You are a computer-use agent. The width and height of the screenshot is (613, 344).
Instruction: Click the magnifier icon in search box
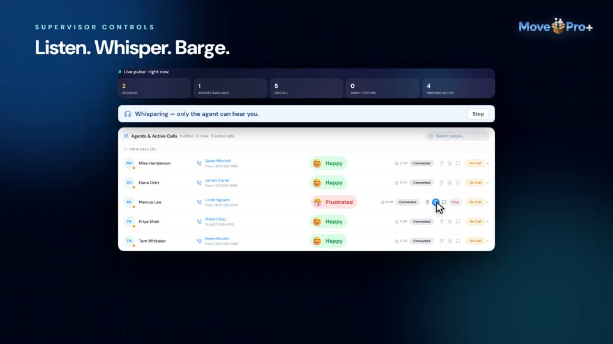[431, 136]
